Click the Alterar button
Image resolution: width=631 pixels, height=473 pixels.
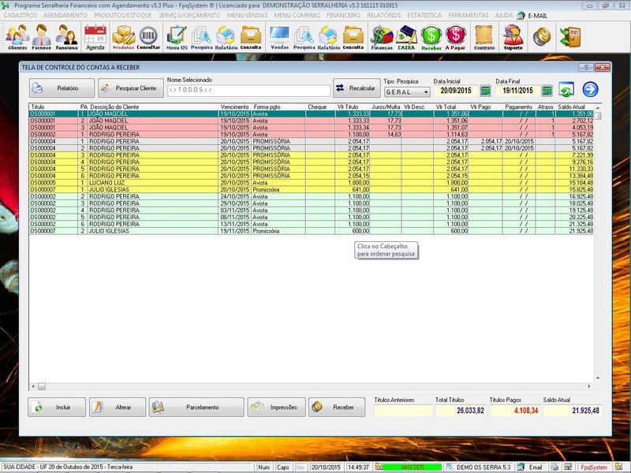point(118,407)
